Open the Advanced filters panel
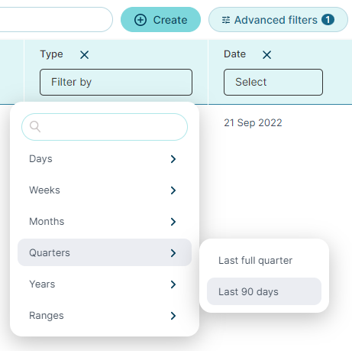The height and width of the screenshot is (351, 352). pyautogui.click(x=278, y=20)
